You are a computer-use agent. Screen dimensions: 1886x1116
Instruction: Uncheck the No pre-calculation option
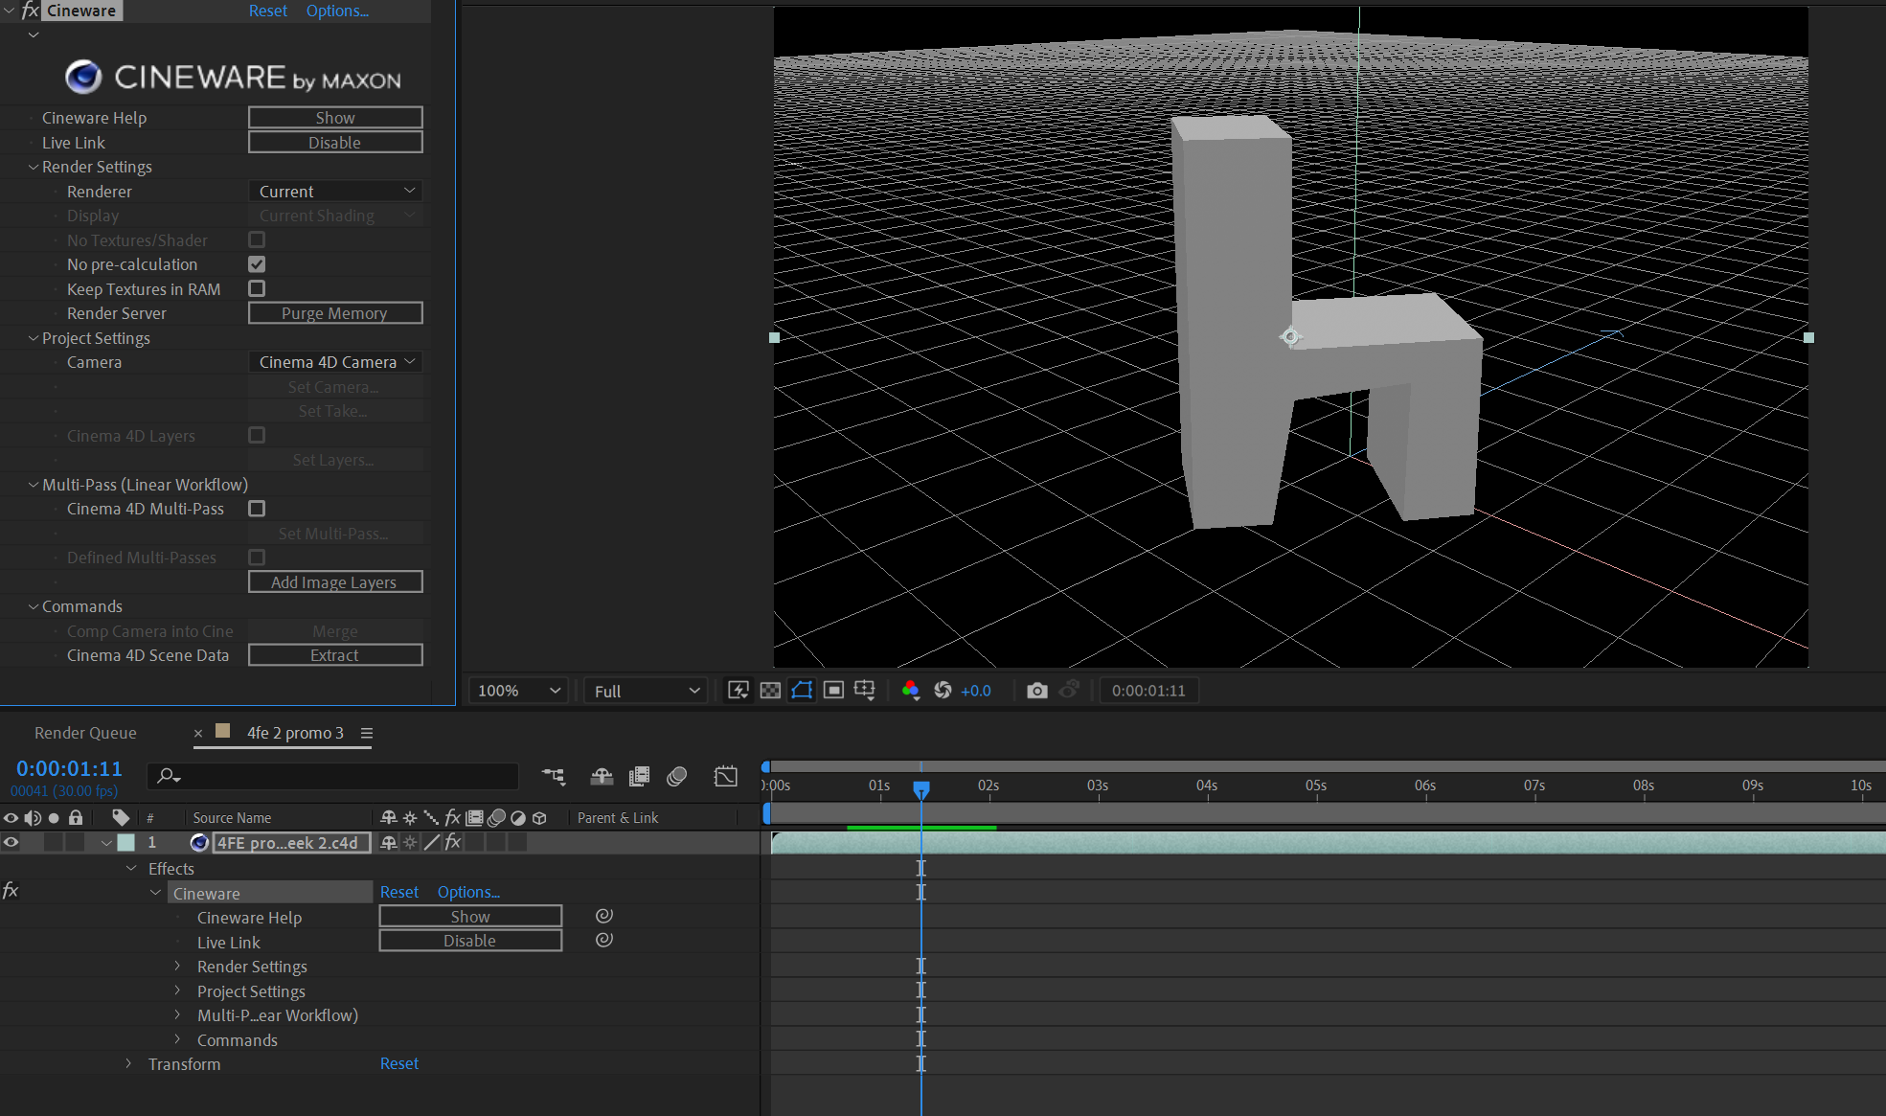pos(257,263)
